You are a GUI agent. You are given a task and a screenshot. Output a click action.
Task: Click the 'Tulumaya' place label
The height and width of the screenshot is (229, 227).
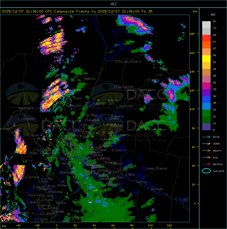pos(93,120)
